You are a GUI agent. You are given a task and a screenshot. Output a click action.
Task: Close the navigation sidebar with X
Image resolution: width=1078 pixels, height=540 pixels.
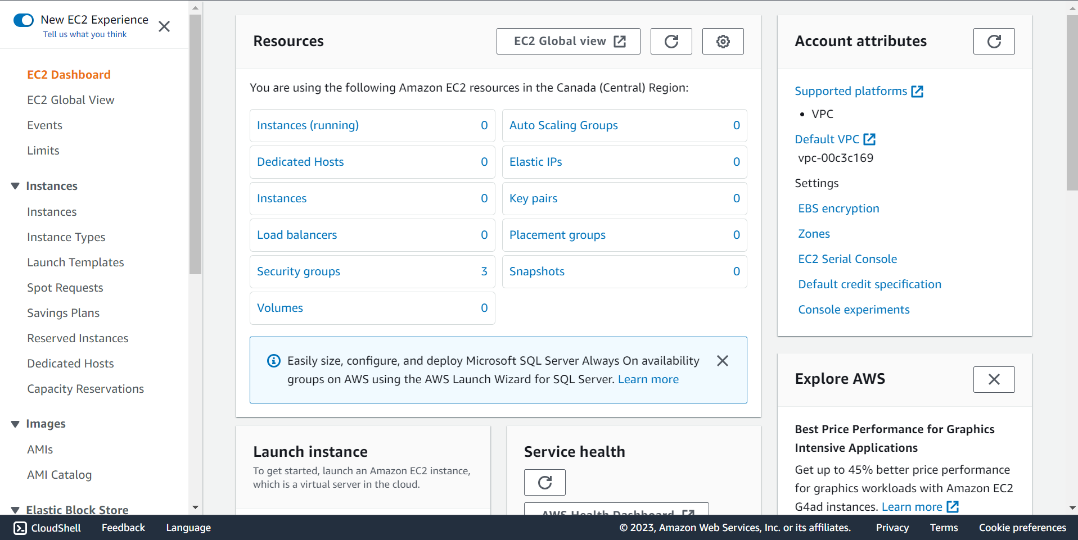point(164,26)
